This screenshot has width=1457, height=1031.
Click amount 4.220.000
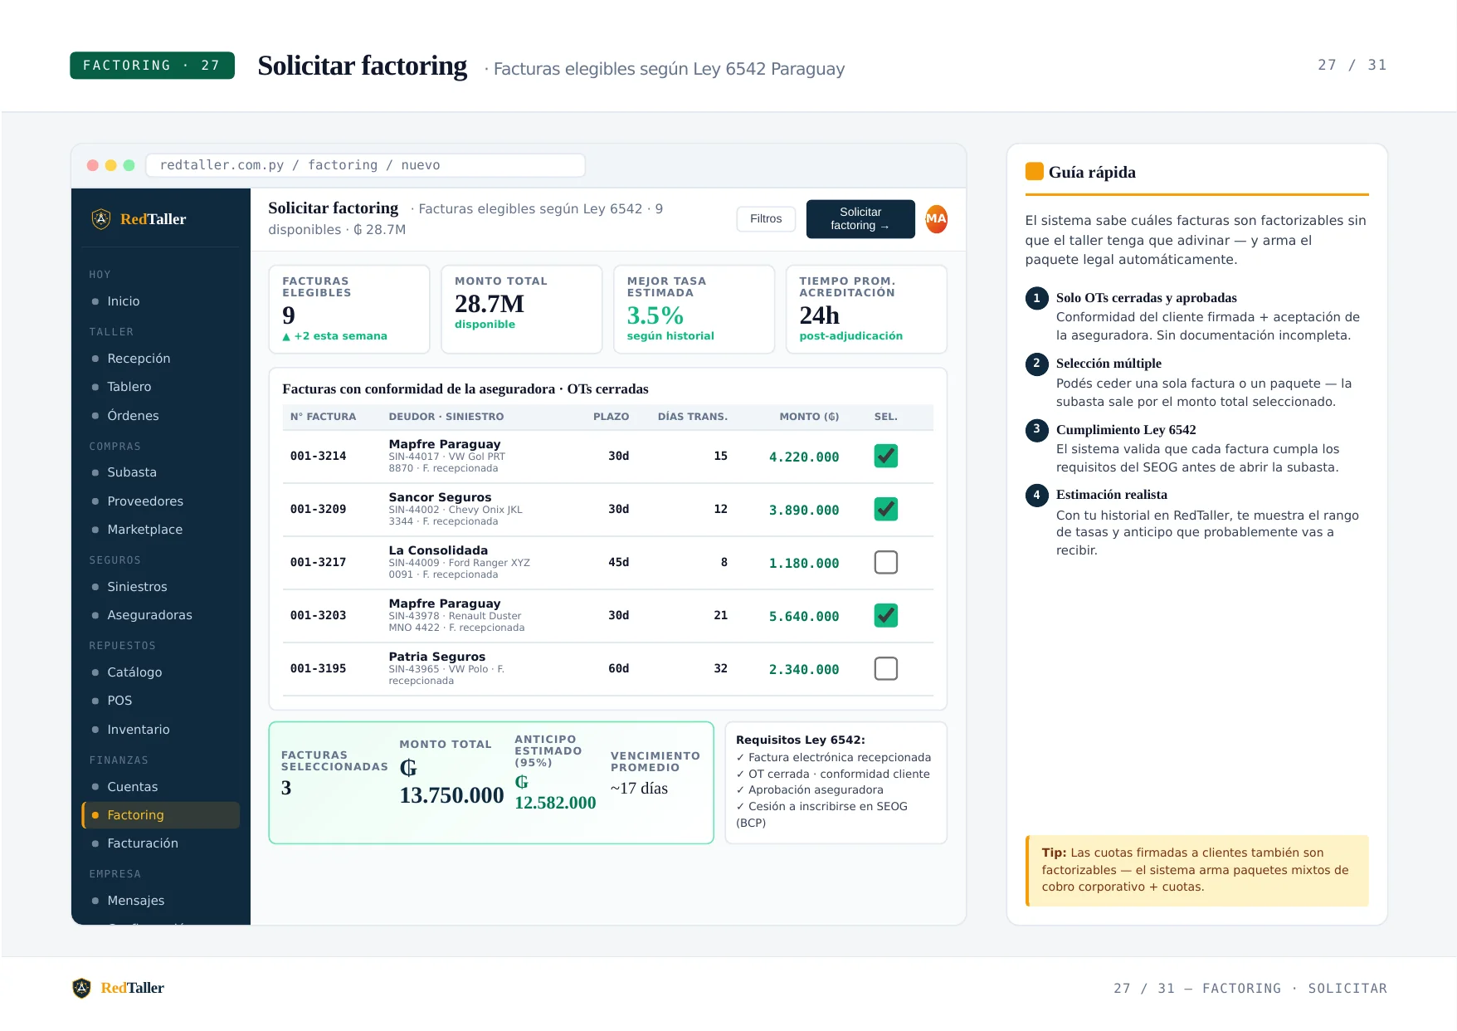tap(803, 457)
